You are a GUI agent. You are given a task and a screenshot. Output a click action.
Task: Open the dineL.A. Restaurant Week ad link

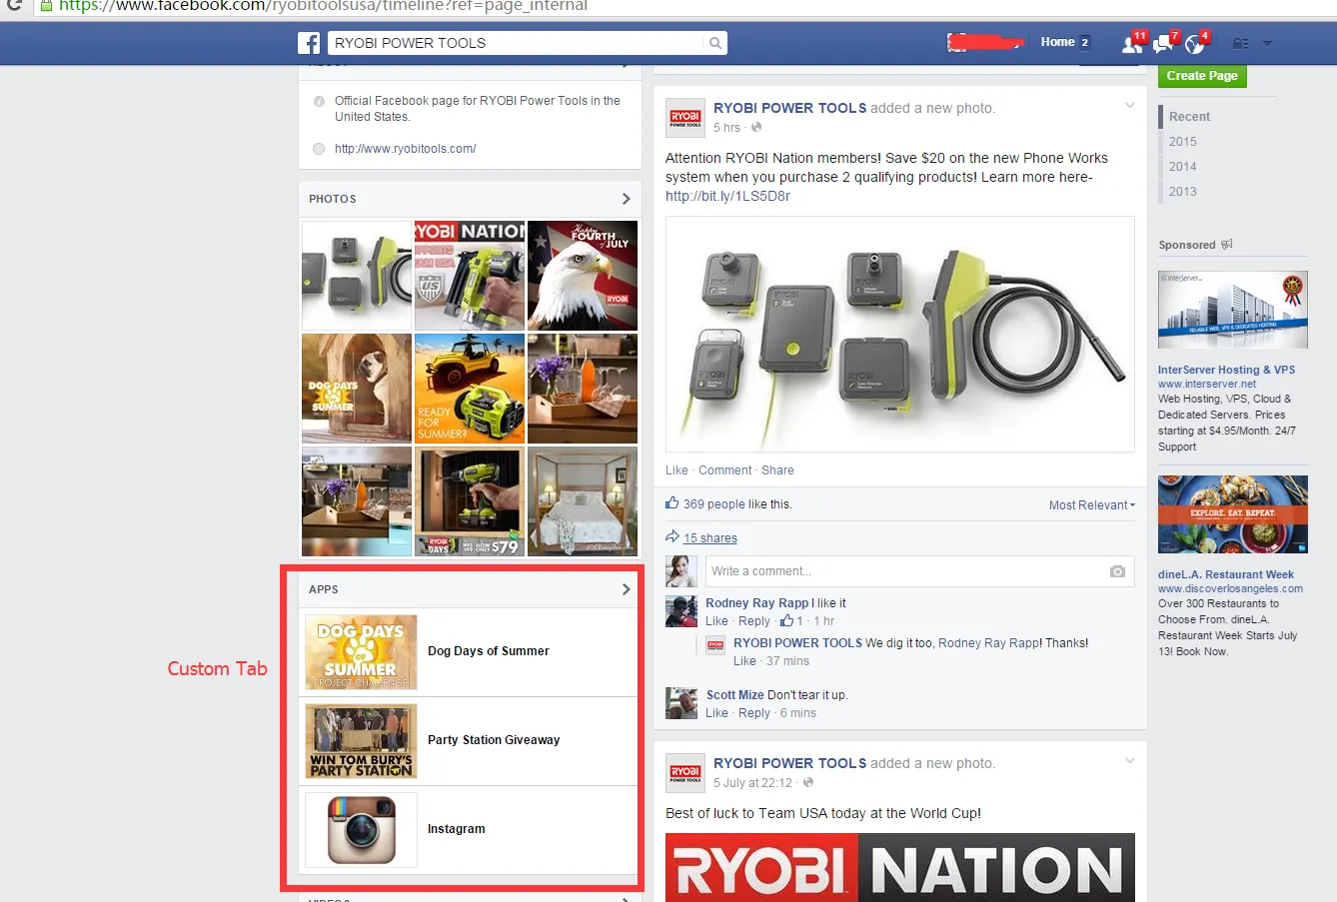point(1226,574)
